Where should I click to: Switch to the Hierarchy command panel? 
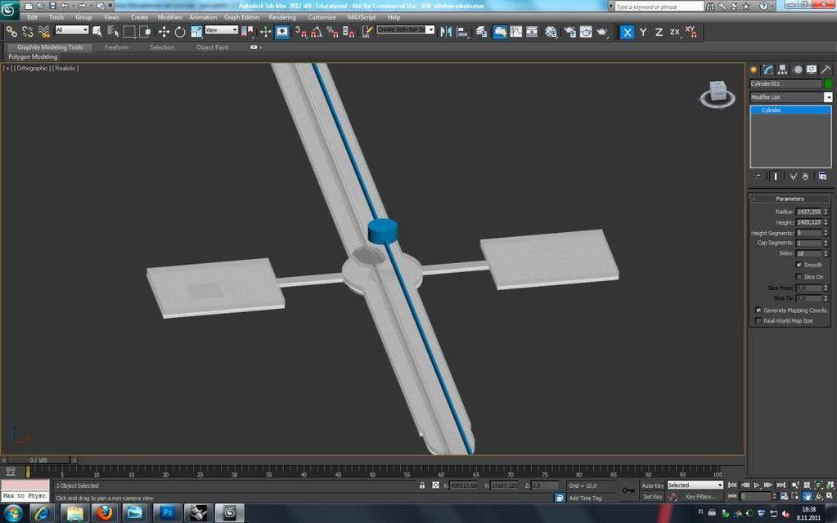pyautogui.click(x=782, y=69)
